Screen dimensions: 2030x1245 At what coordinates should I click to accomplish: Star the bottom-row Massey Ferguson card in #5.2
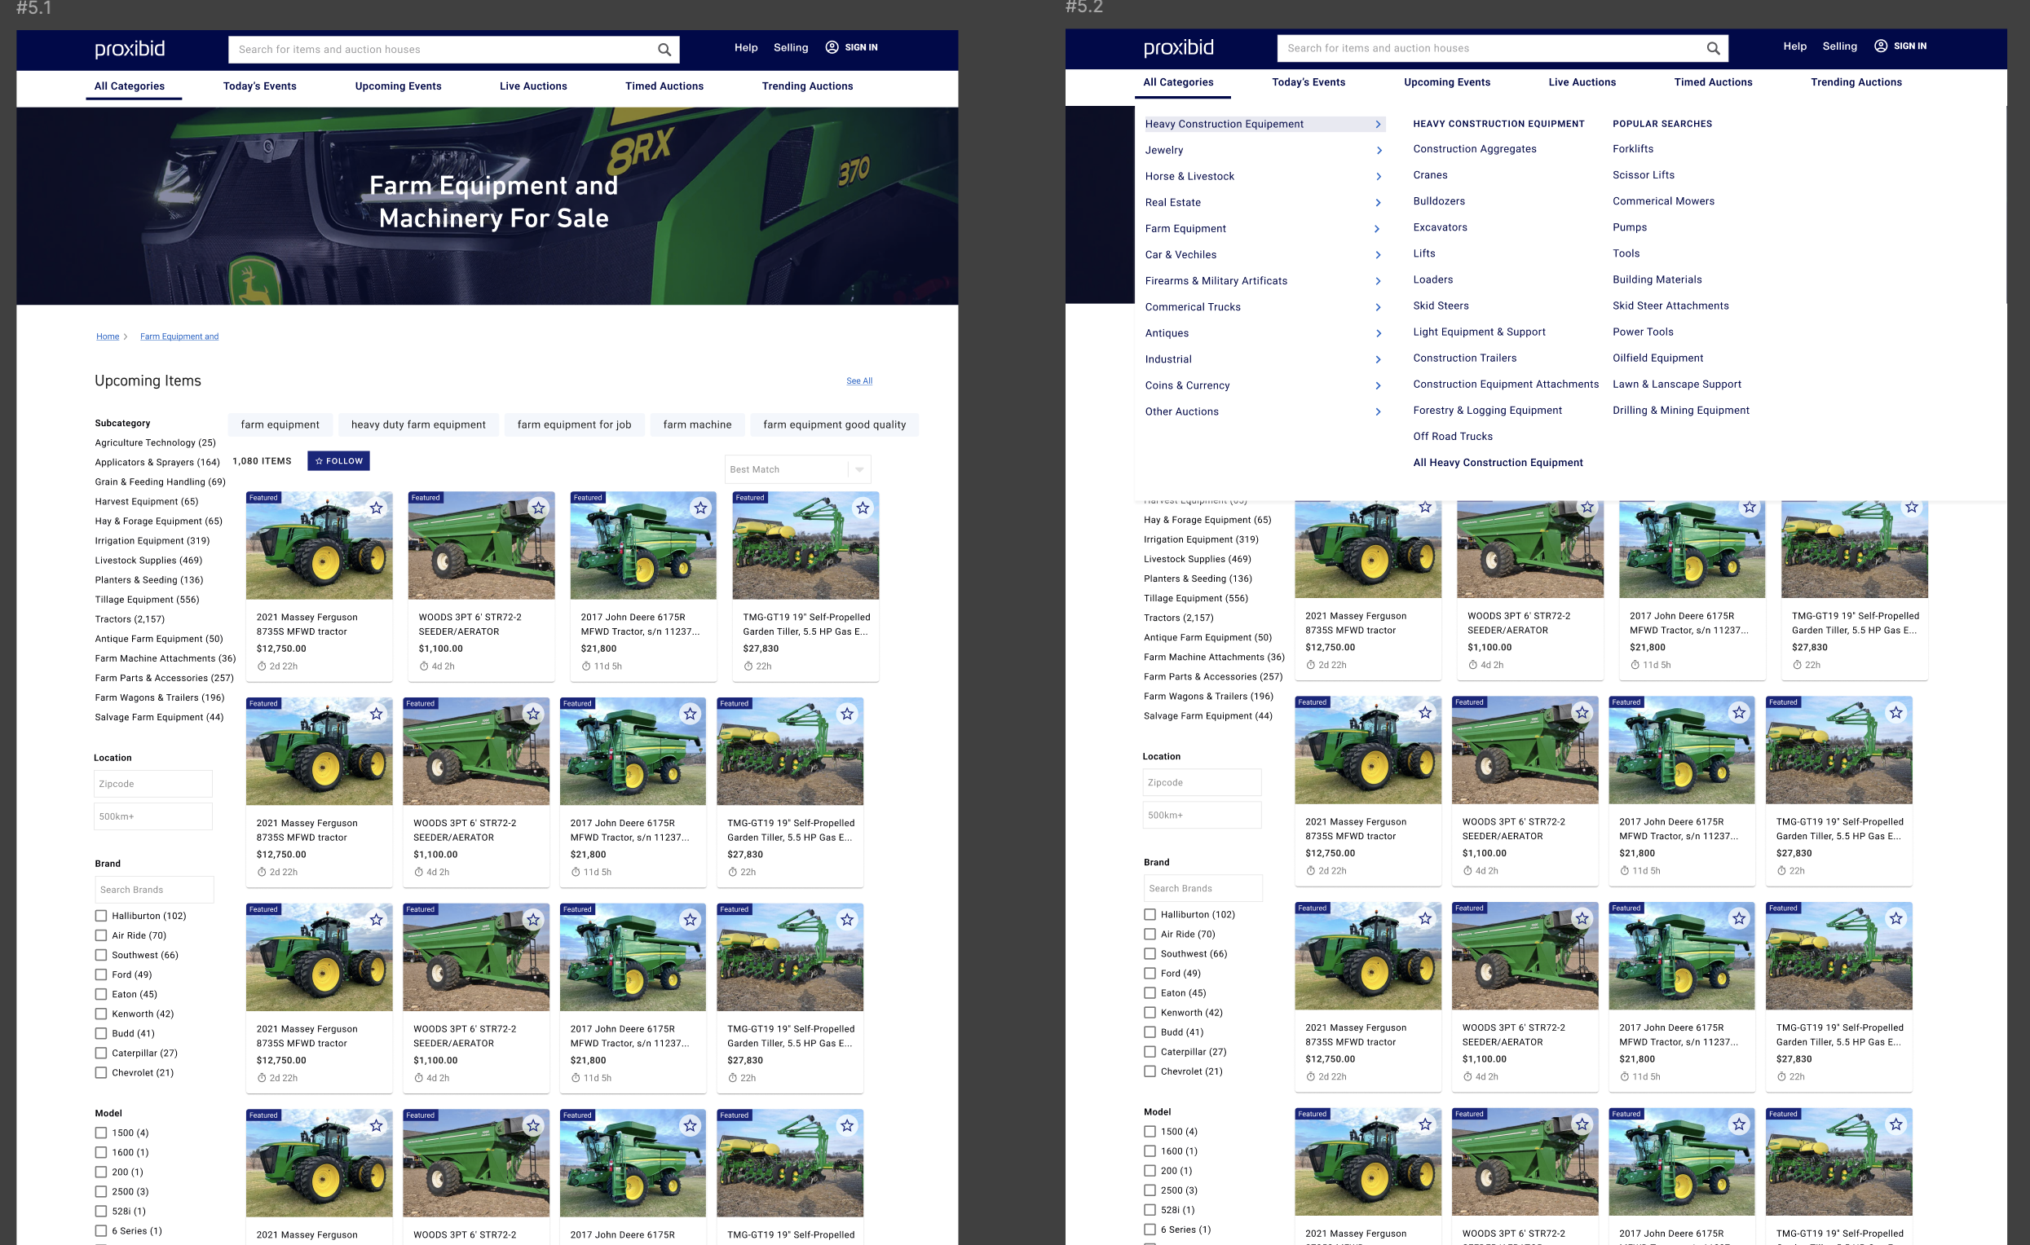pos(1425,1124)
